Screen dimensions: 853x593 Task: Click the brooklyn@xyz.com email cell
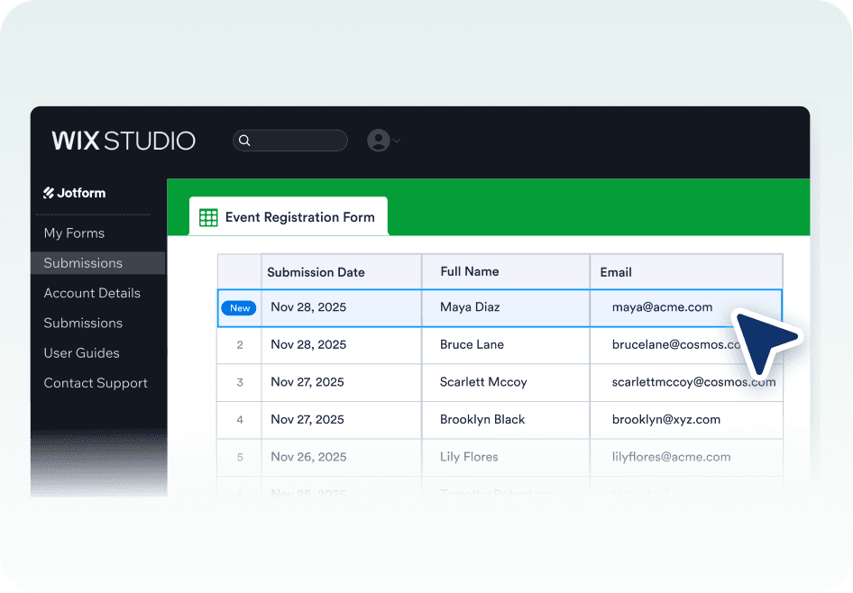tap(686, 420)
